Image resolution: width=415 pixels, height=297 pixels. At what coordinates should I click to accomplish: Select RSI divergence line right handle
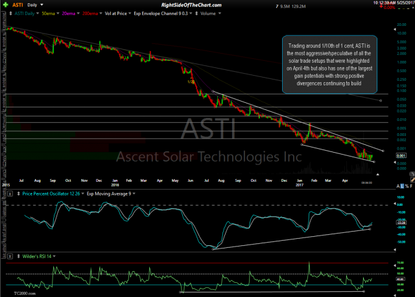(x=364, y=291)
